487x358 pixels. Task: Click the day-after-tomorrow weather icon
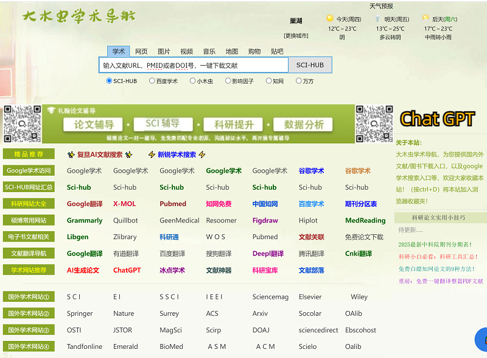tap(426, 18)
